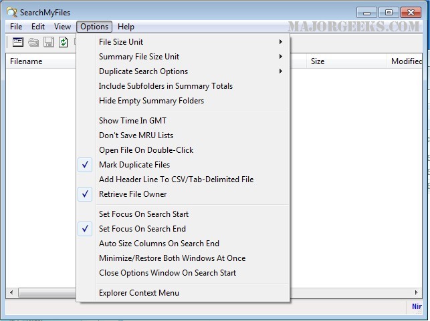The height and width of the screenshot is (321, 430).
Task: Click the horizontal scrollbar right arrow
Action: [417, 292]
